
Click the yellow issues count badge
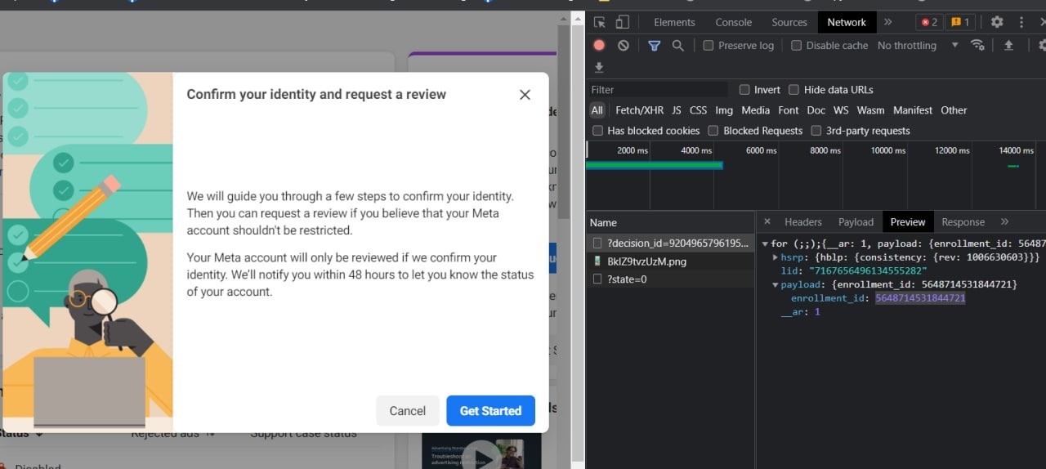(x=960, y=22)
